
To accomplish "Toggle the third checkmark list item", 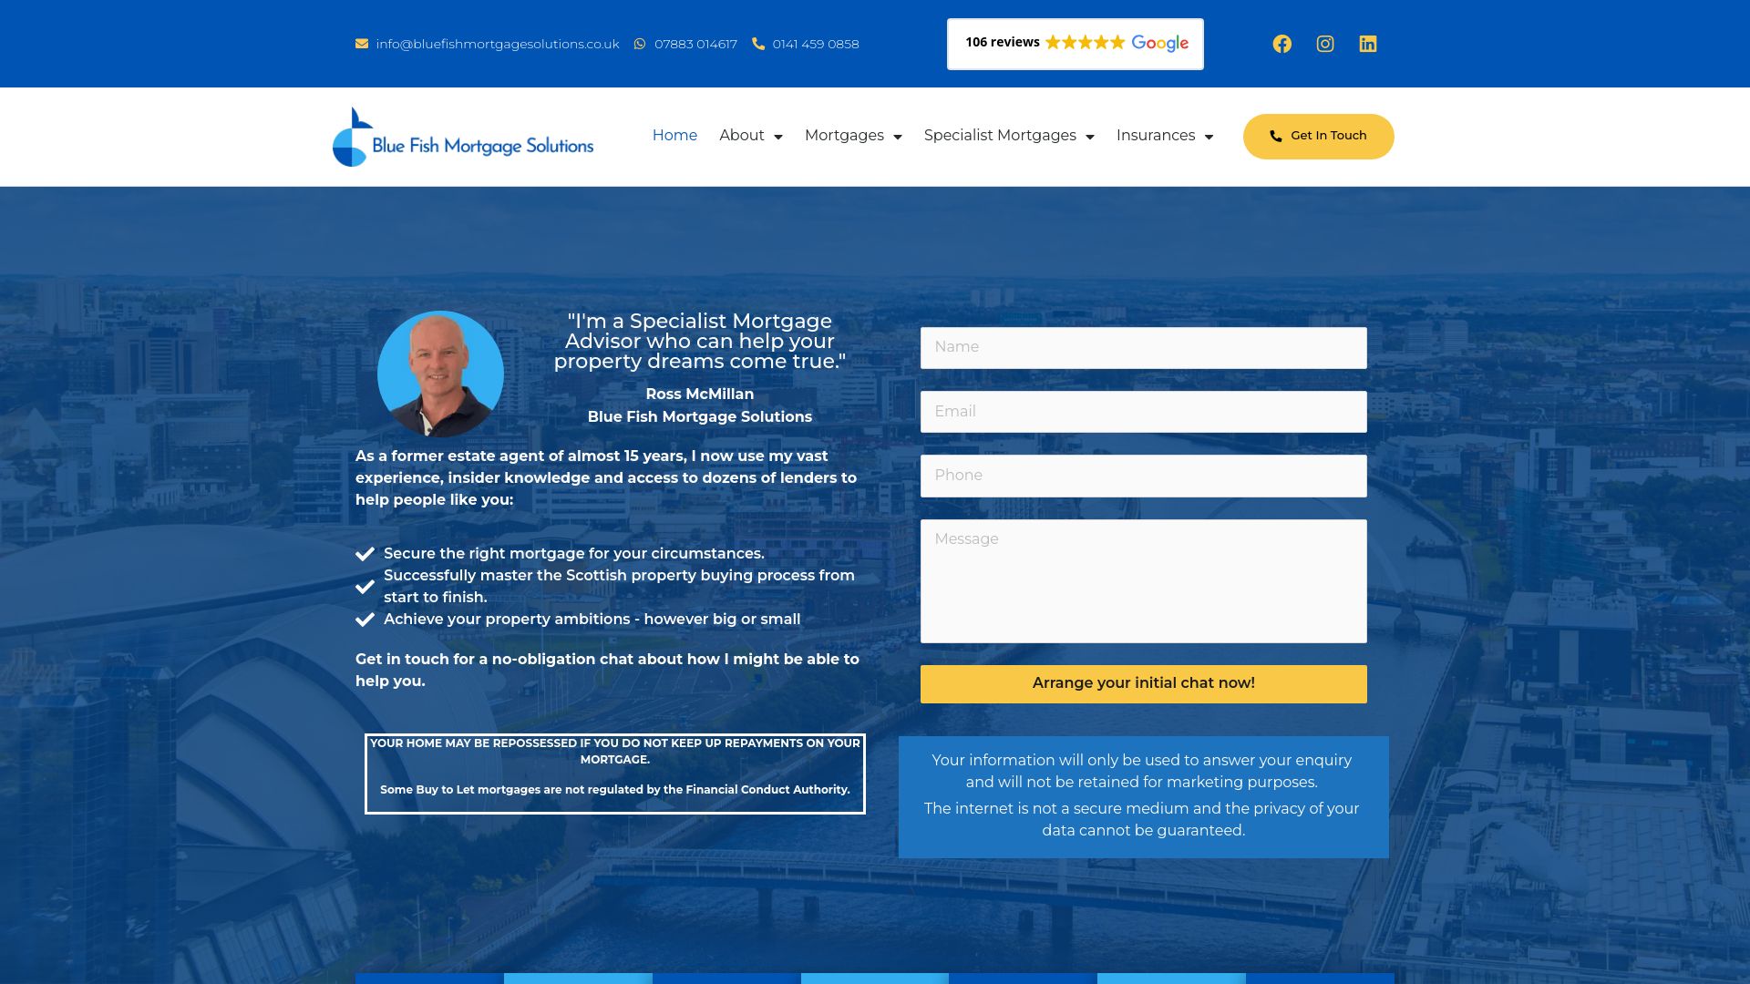I will (365, 619).
